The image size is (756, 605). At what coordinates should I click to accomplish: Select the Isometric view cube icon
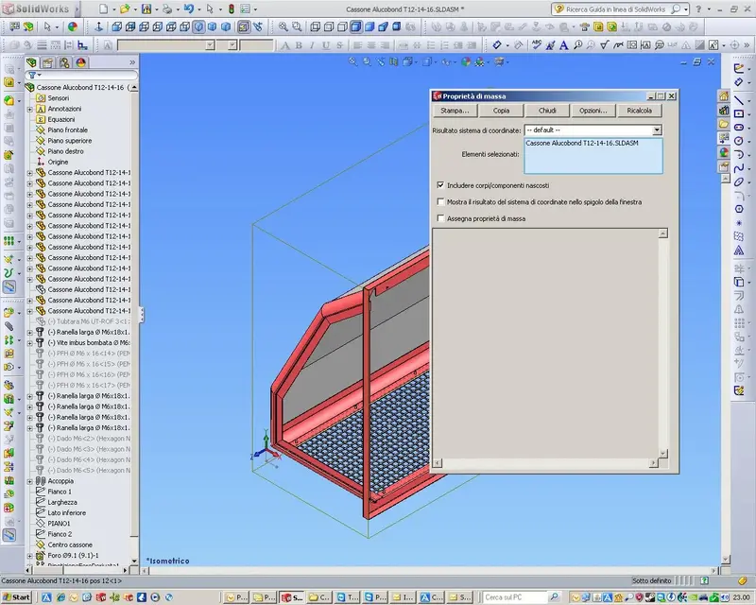click(198, 27)
